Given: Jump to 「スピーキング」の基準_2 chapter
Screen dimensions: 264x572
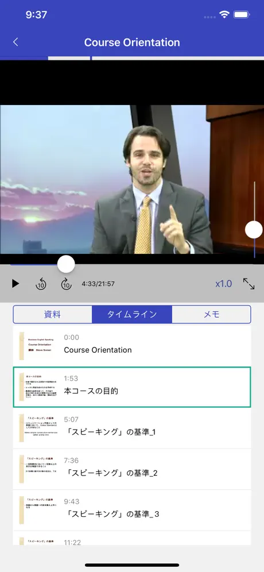Looking at the screenshot, I should [x=132, y=469].
